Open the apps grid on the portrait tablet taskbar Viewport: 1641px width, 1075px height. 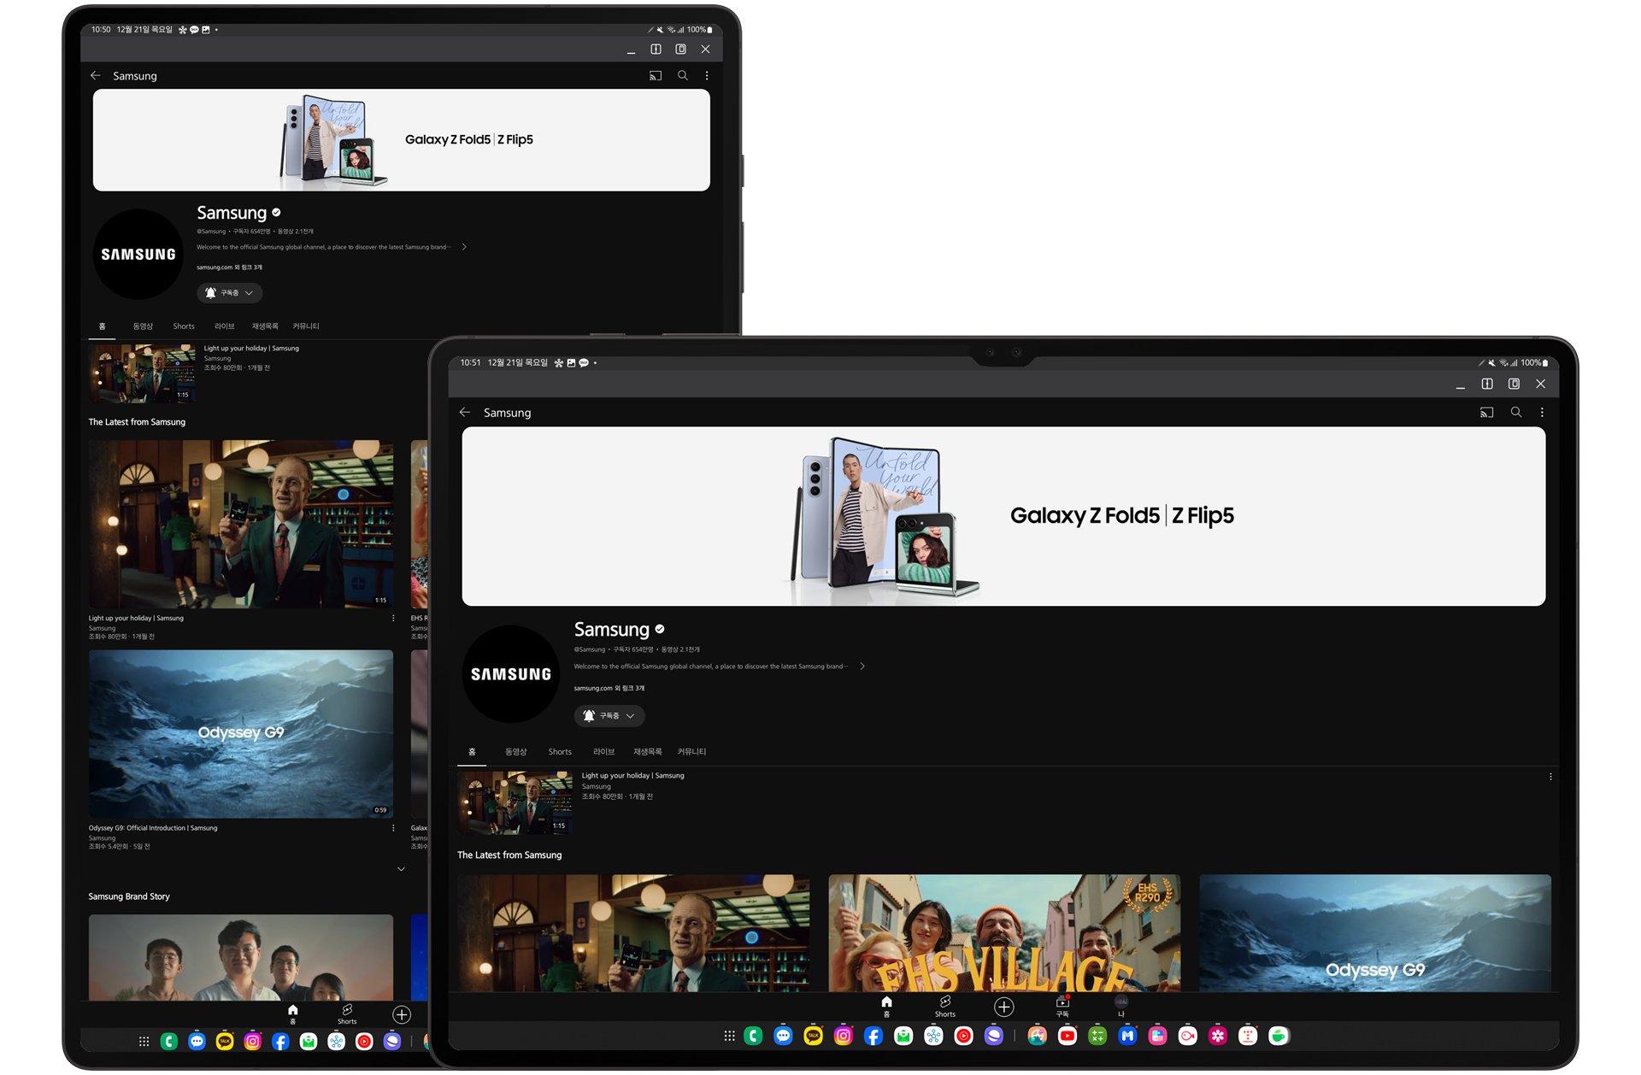pyautogui.click(x=144, y=1042)
